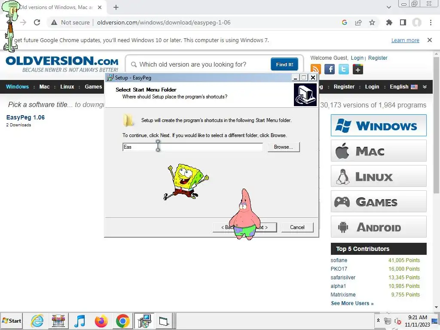This screenshot has width=440, height=330.
Task: Share this page via the share icon
Action: tap(358, 22)
